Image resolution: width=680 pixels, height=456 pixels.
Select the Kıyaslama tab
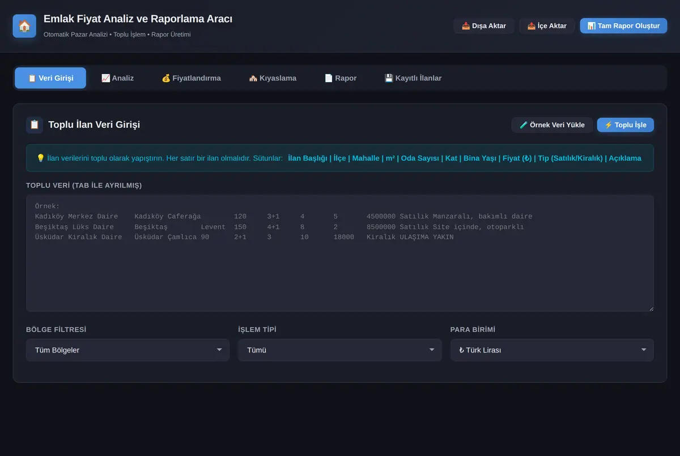[x=273, y=78]
